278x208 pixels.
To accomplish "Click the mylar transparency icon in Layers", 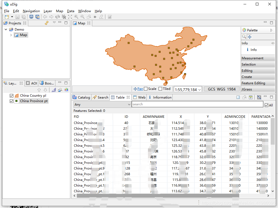I will (x=54, y=90).
